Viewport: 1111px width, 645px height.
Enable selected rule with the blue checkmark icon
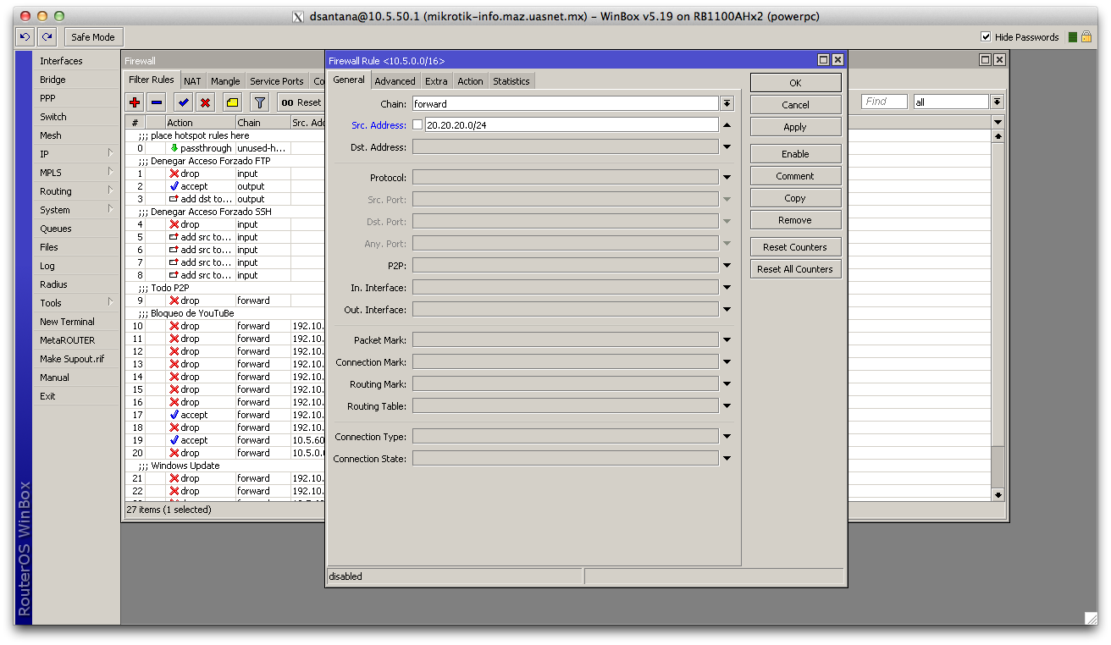(x=183, y=102)
